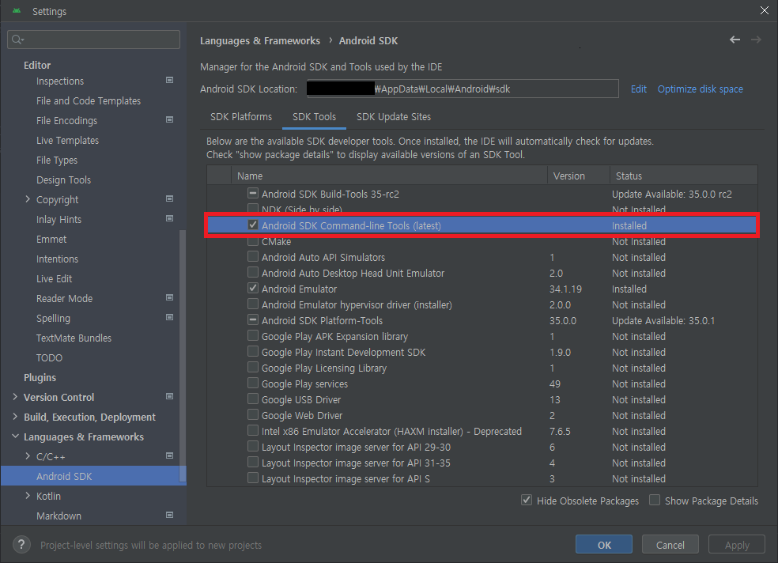Open Inspections settings page
The image size is (778, 563).
[60, 81]
